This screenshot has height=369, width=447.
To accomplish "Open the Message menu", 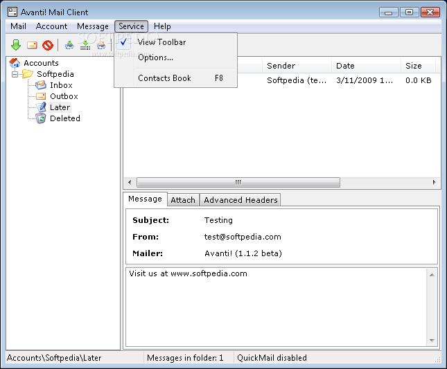I will [93, 26].
